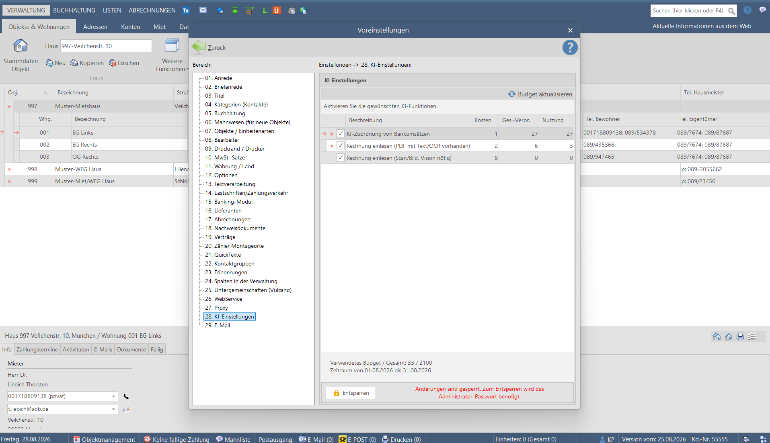Screen dimensions: 770x443
Task: Click the squares layout icon in status bar
Action: pos(763,439)
